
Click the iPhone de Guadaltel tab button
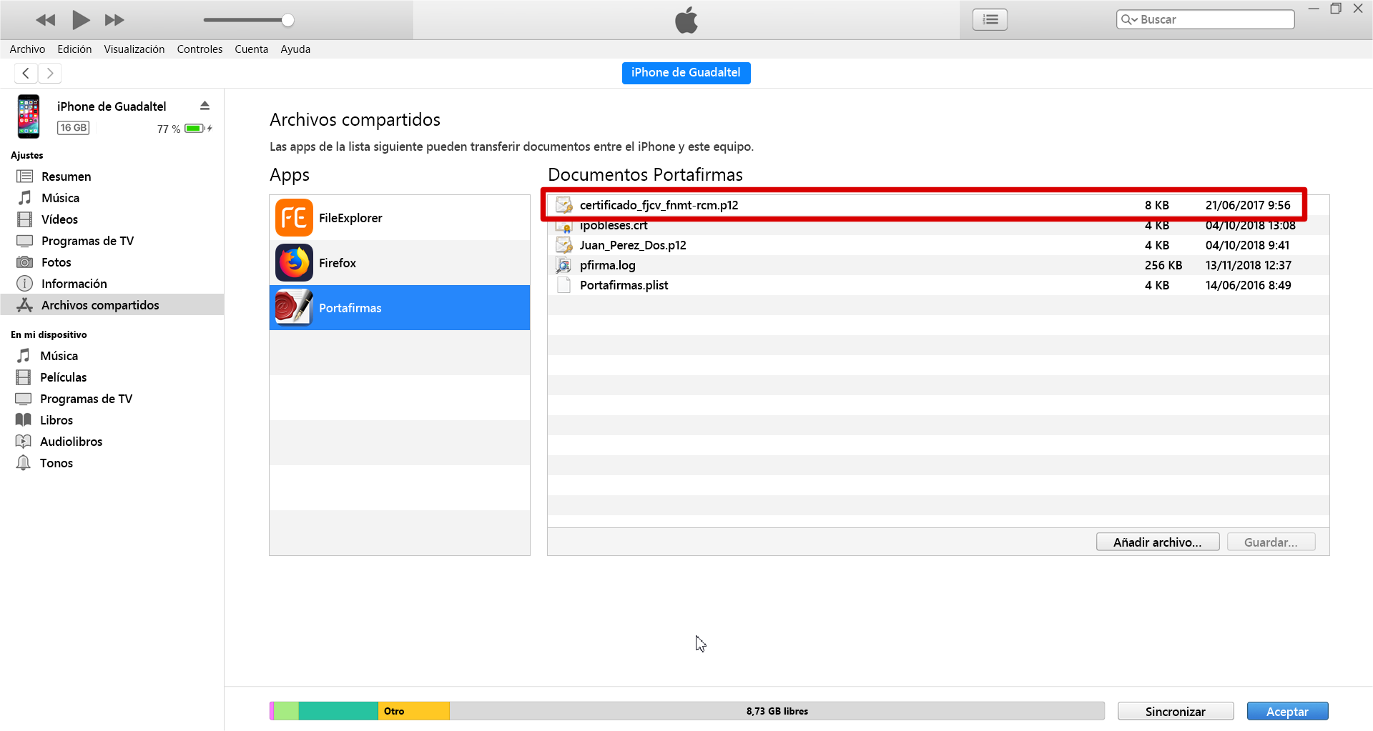pyautogui.click(x=686, y=73)
